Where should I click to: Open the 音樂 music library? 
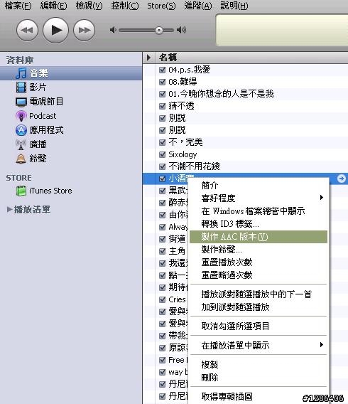tap(71, 73)
